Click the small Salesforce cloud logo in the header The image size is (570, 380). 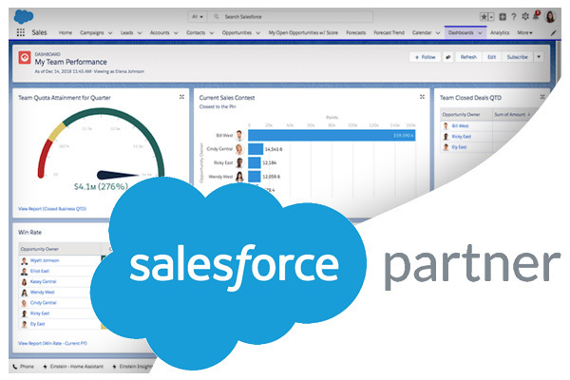(24, 17)
